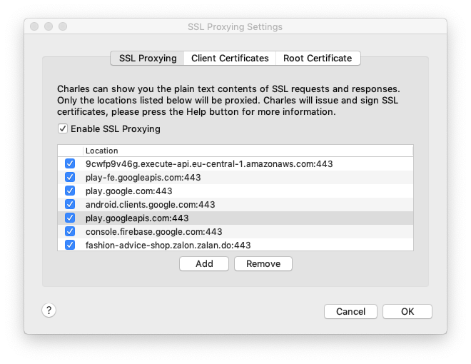Click the Remove button
Screen dimensions: 471x364
[263, 263]
